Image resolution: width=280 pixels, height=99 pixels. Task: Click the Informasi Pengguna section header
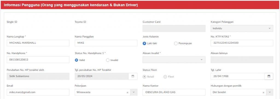(x=140, y=5)
